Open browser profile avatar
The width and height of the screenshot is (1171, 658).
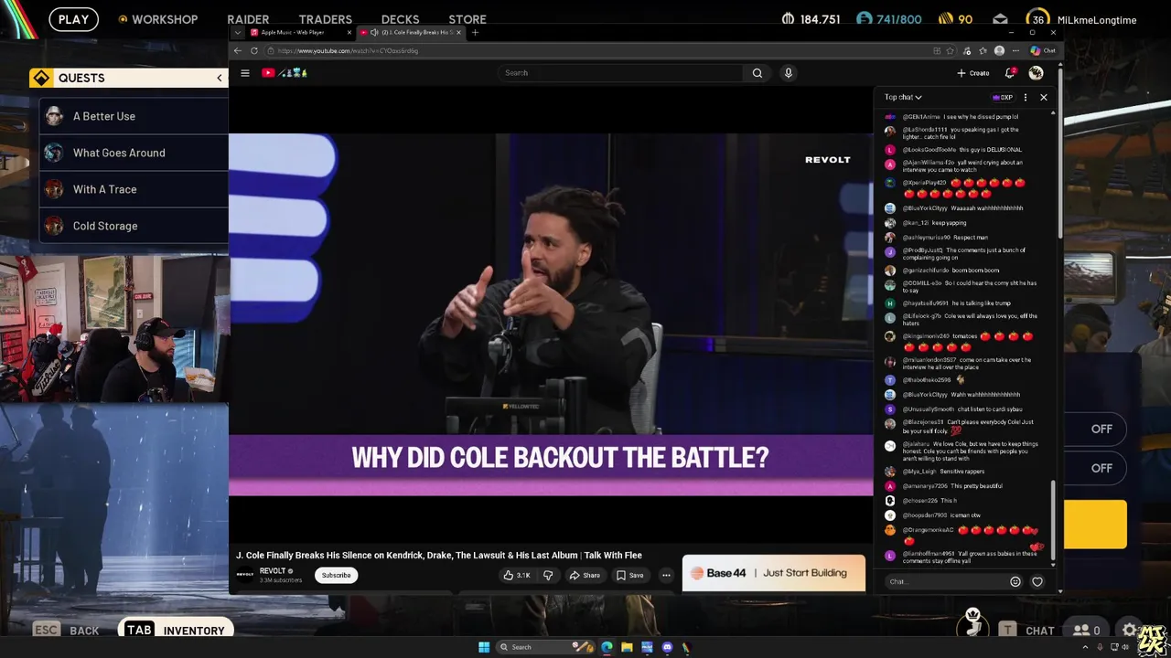[x=999, y=51]
